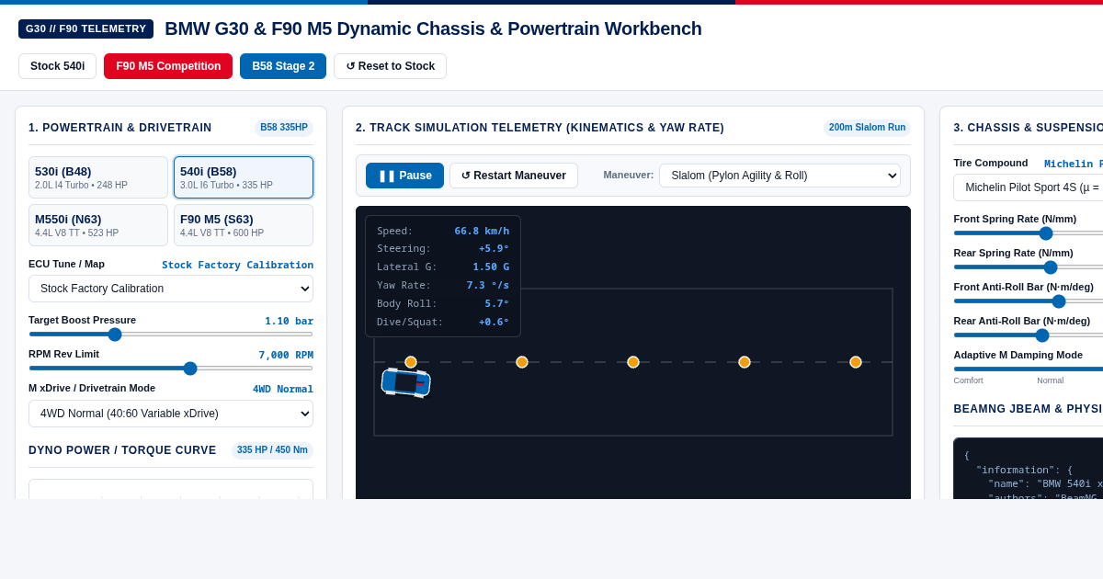Adjust the Rear Anti-Roll Bar slider

click(1028, 335)
